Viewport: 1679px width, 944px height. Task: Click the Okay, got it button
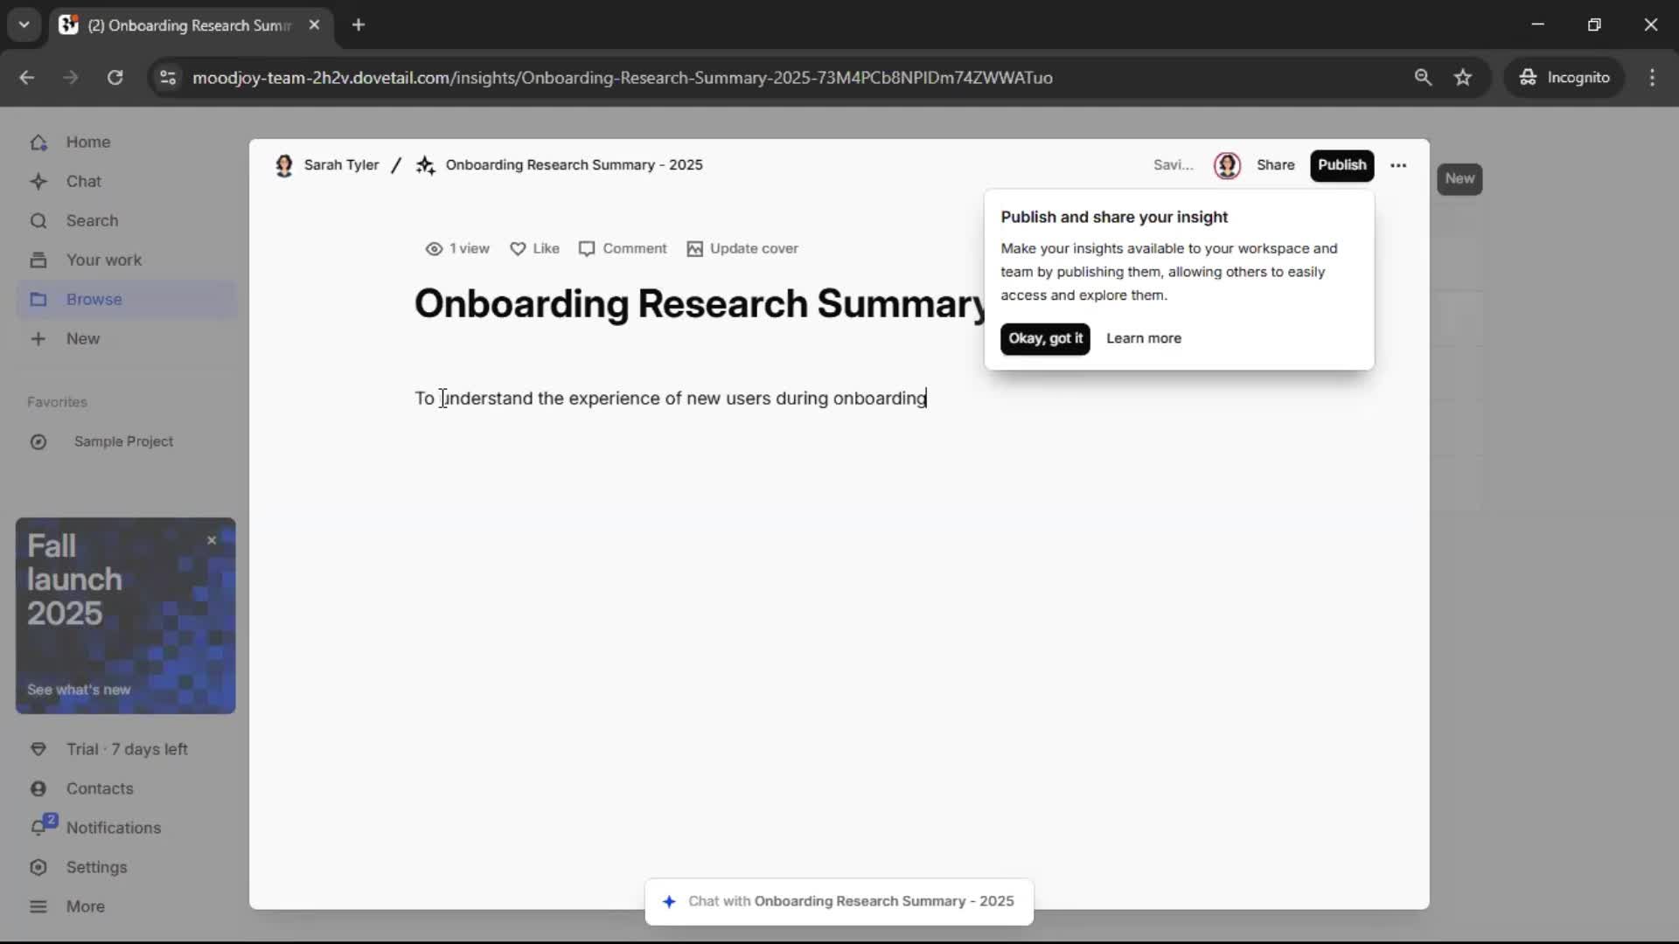coord(1045,339)
